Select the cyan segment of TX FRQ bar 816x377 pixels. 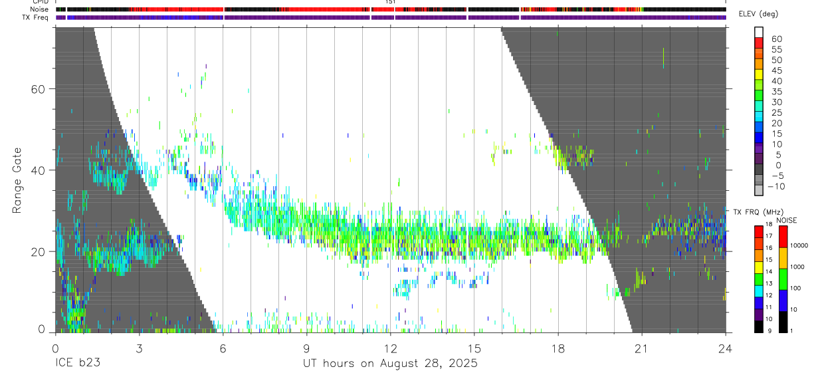(x=759, y=291)
